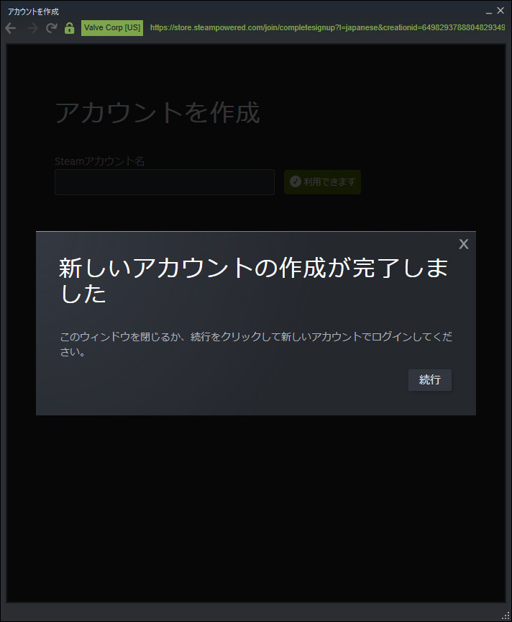The image size is (512, 622).
Task: Click the Valve Corp [US] certificate badge
Action: pyautogui.click(x=112, y=28)
